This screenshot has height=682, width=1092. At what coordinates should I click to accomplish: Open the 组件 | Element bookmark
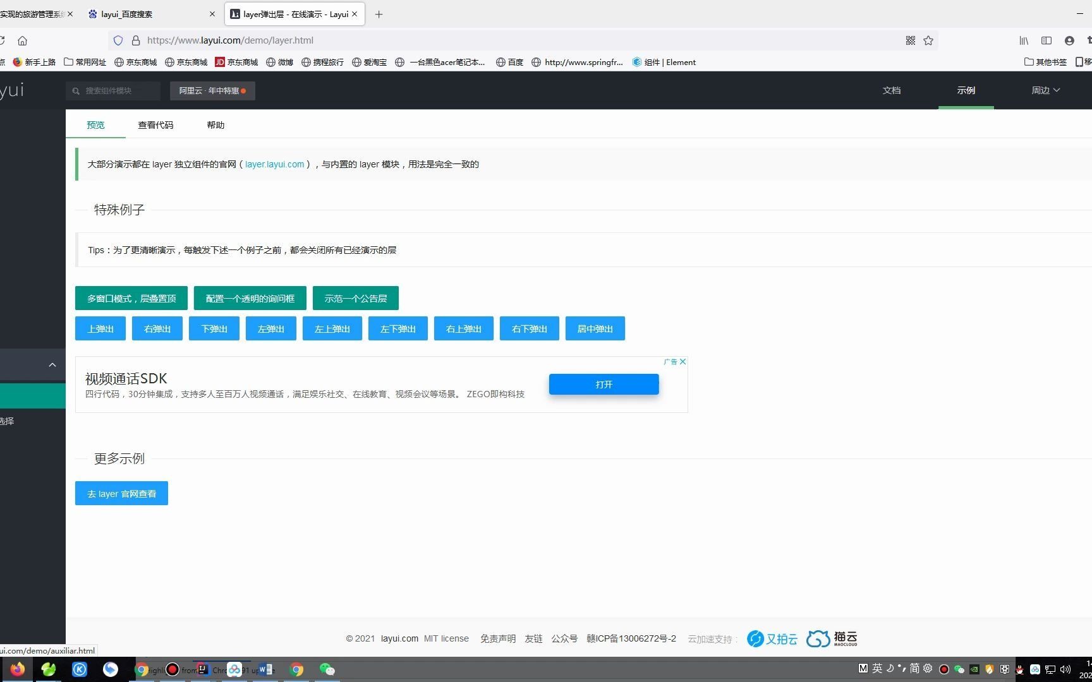664,62
